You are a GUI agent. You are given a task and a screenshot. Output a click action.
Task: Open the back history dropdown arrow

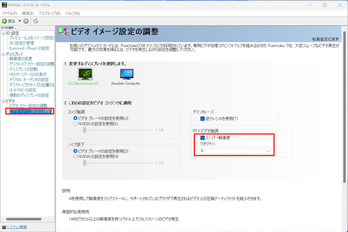[20, 21]
